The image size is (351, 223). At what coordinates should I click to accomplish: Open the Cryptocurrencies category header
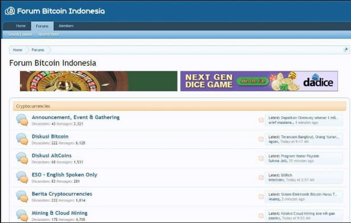pos(180,106)
